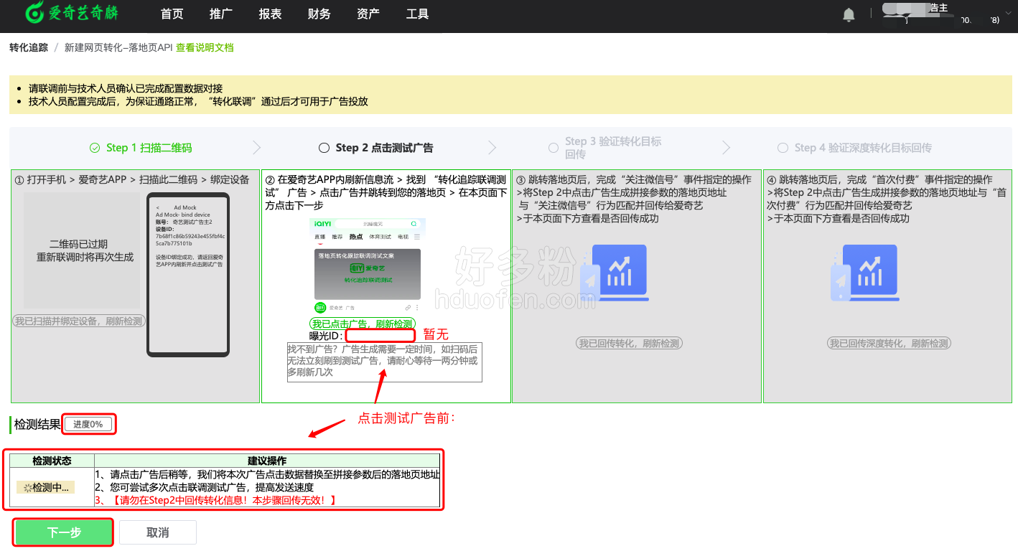Click the 曝光ID input field
This screenshot has width=1018, height=551.
[x=380, y=335]
